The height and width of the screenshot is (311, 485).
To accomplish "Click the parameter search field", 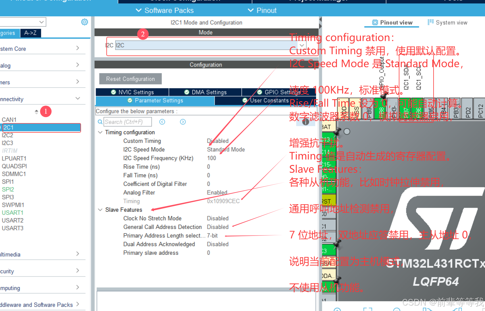I will [x=128, y=122].
